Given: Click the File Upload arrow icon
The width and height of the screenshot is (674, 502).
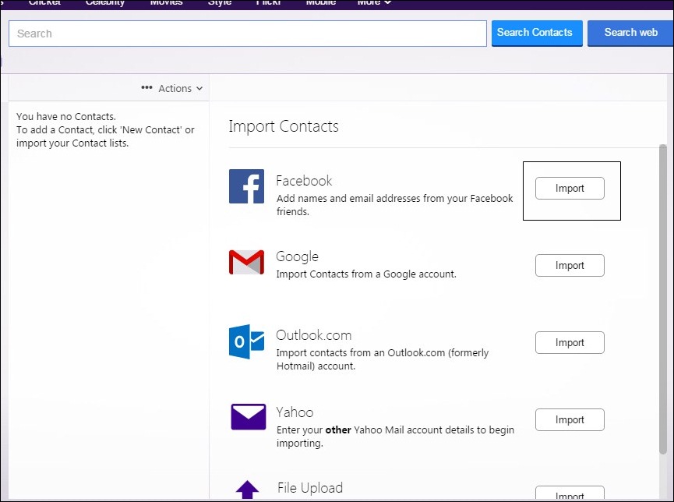Looking at the screenshot, I should (x=248, y=490).
